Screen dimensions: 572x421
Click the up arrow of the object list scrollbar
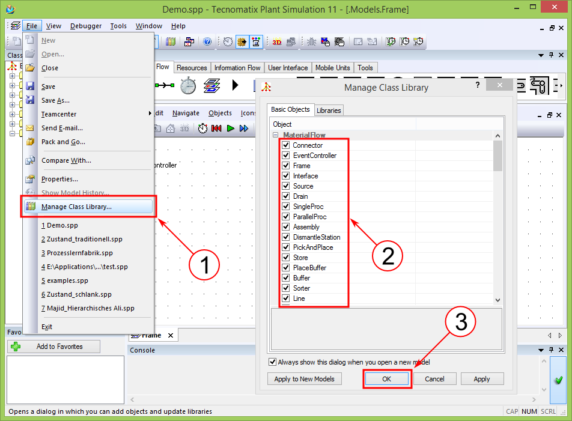pyautogui.click(x=497, y=136)
